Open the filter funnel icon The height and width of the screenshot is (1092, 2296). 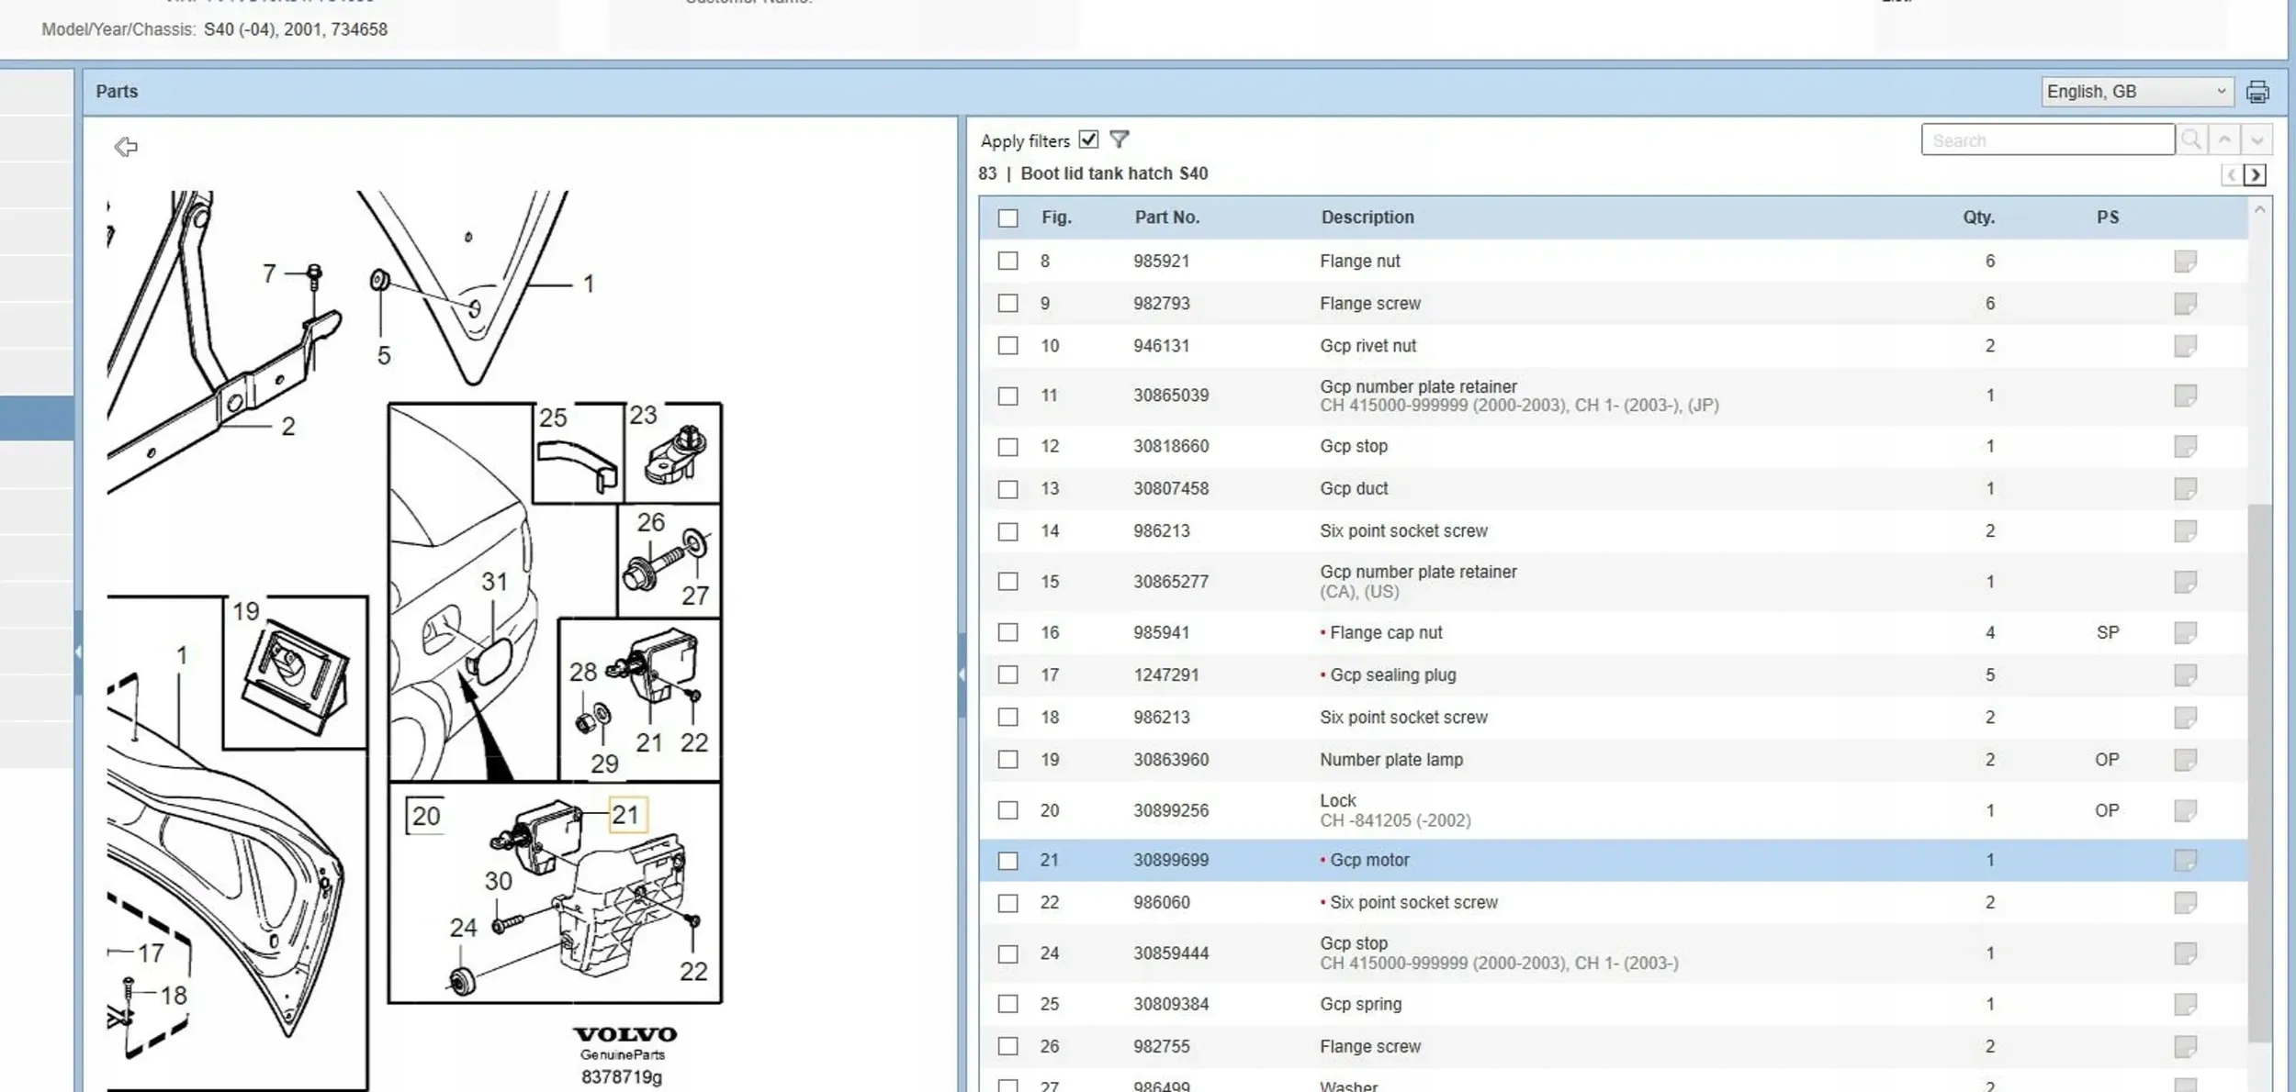(1119, 139)
